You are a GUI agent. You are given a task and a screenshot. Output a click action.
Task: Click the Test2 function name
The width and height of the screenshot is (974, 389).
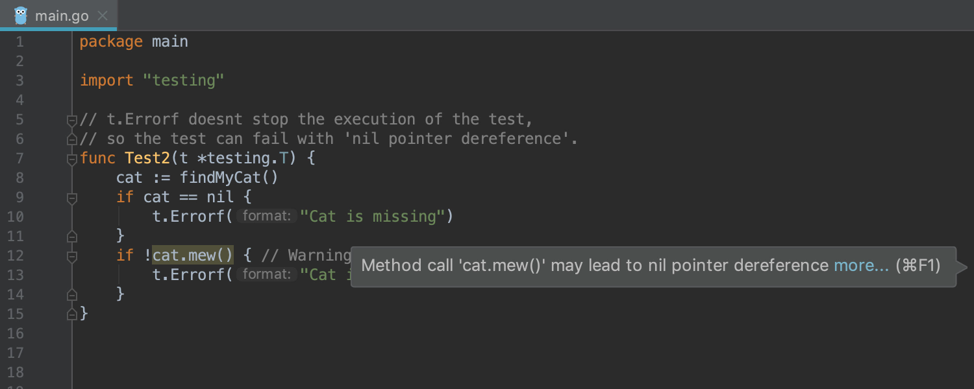coord(147,158)
